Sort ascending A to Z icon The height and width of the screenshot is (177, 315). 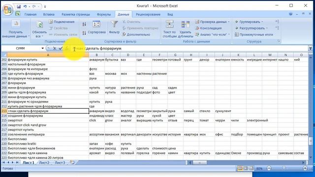coord(84,24)
